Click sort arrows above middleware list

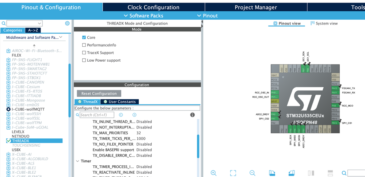[34, 46]
